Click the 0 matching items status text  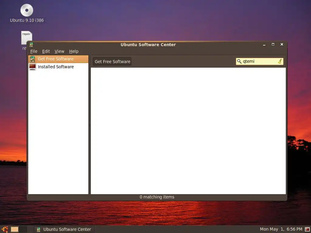coord(157,197)
